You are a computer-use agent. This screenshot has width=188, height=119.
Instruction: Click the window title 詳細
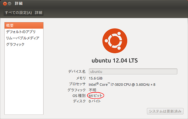click(19, 3)
